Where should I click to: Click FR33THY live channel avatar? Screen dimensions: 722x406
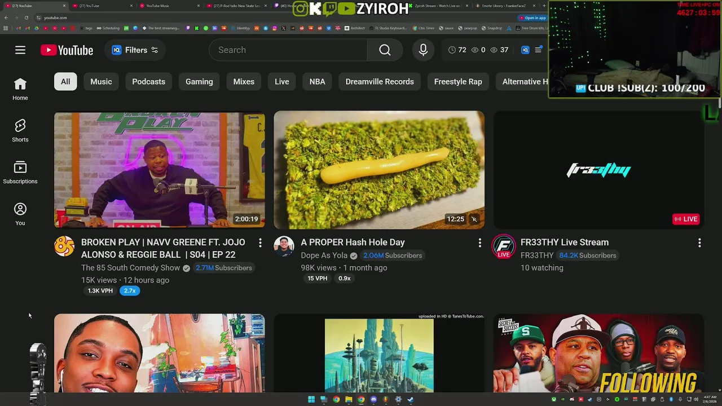pyautogui.click(x=504, y=246)
